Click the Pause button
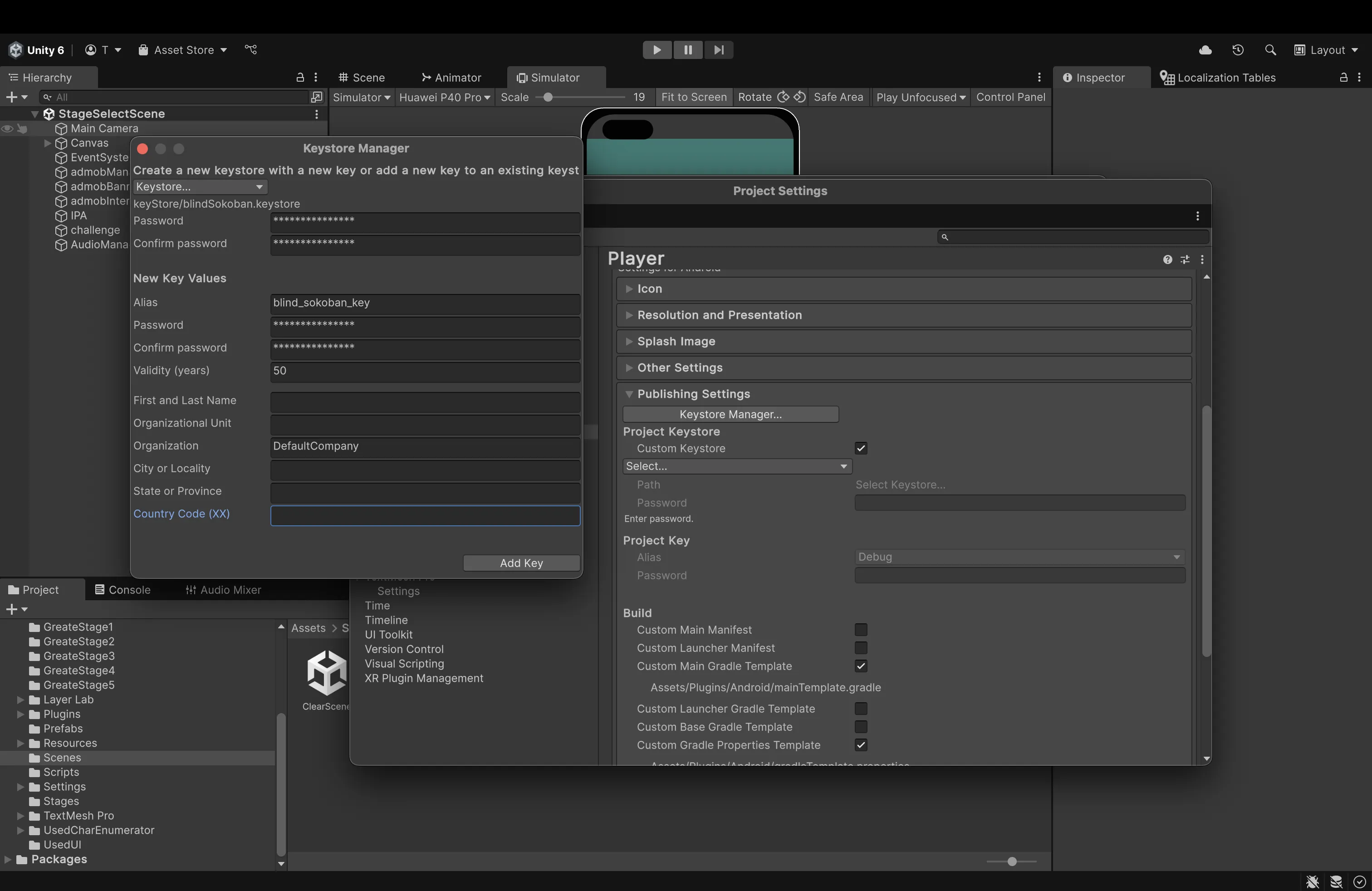 pos(688,50)
